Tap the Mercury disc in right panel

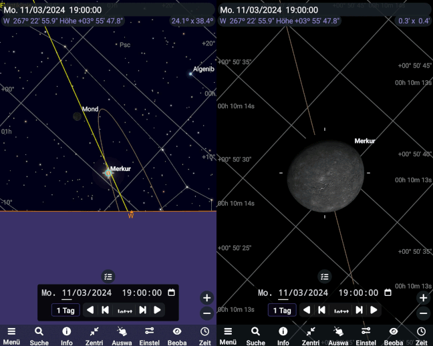325,176
